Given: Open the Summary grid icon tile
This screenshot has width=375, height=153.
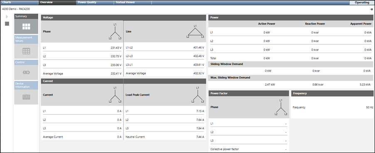Looking at the screenshot, I should click(26, 27).
